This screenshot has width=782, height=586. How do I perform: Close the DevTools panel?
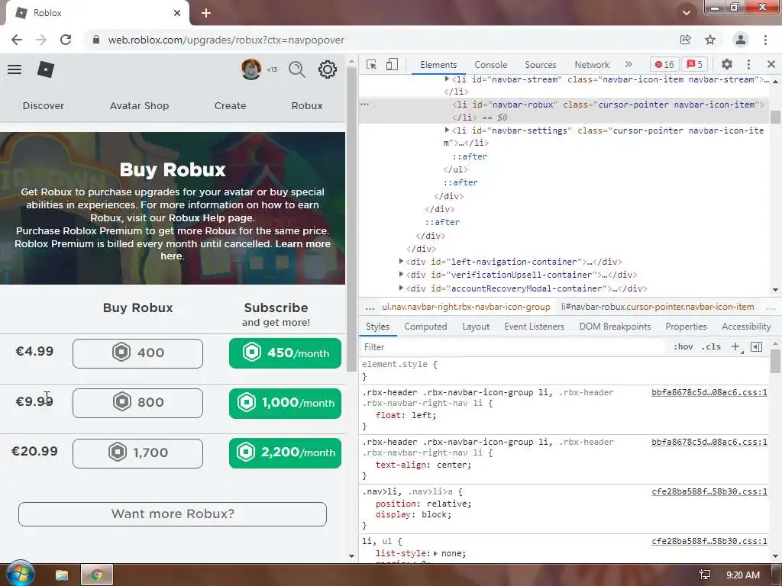[771, 64]
